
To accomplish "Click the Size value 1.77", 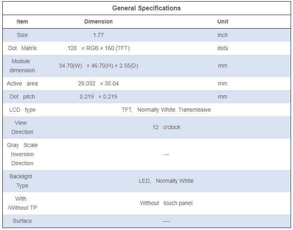I will [98, 35].
